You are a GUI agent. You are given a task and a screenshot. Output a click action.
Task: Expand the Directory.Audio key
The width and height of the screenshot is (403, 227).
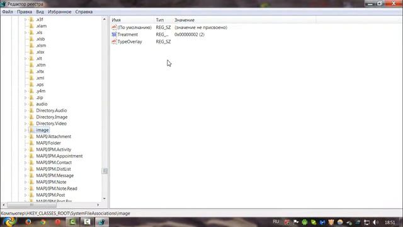pos(25,110)
